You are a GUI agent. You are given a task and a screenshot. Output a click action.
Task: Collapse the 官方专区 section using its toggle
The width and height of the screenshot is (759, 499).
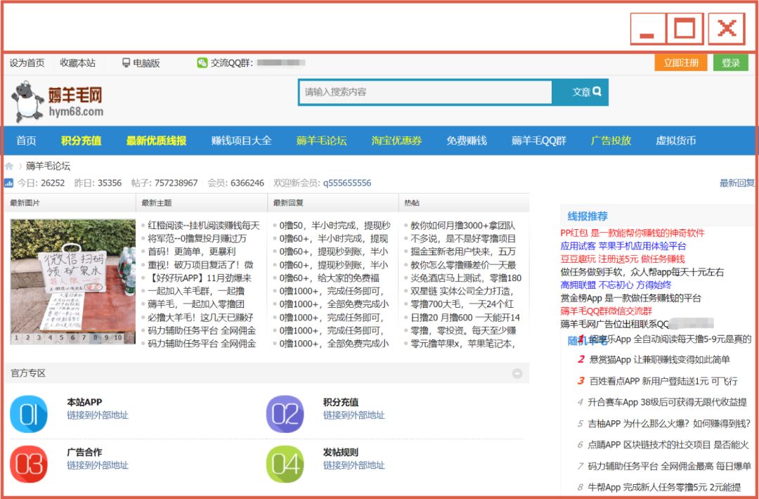[518, 373]
